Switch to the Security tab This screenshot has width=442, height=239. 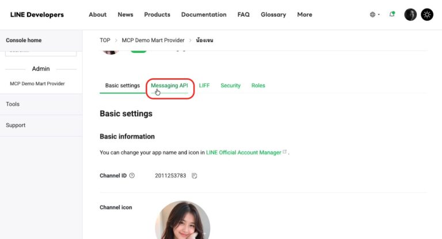click(231, 86)
